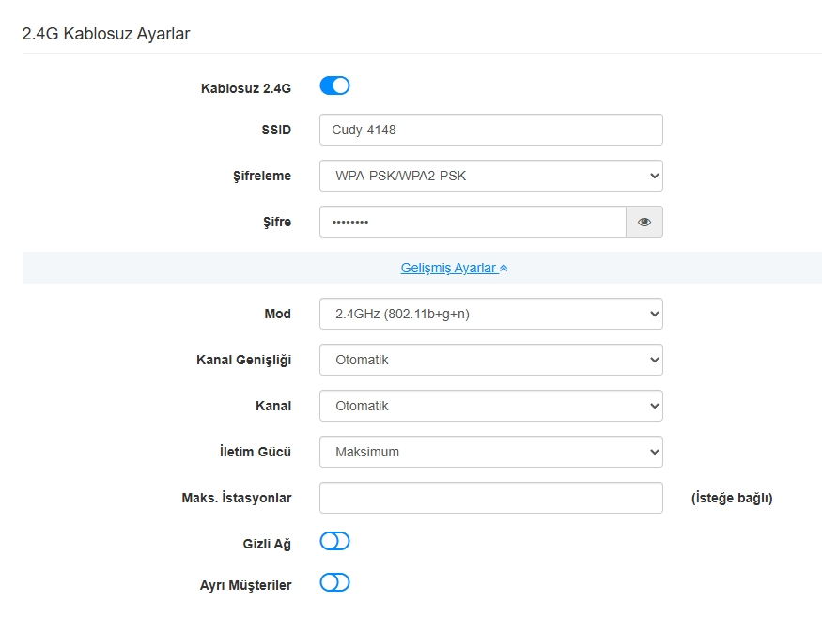Open the İletim Gücü Maksimum dropdown
The width and height of the screenshot is (822, 617).
(x=491, y=452)
